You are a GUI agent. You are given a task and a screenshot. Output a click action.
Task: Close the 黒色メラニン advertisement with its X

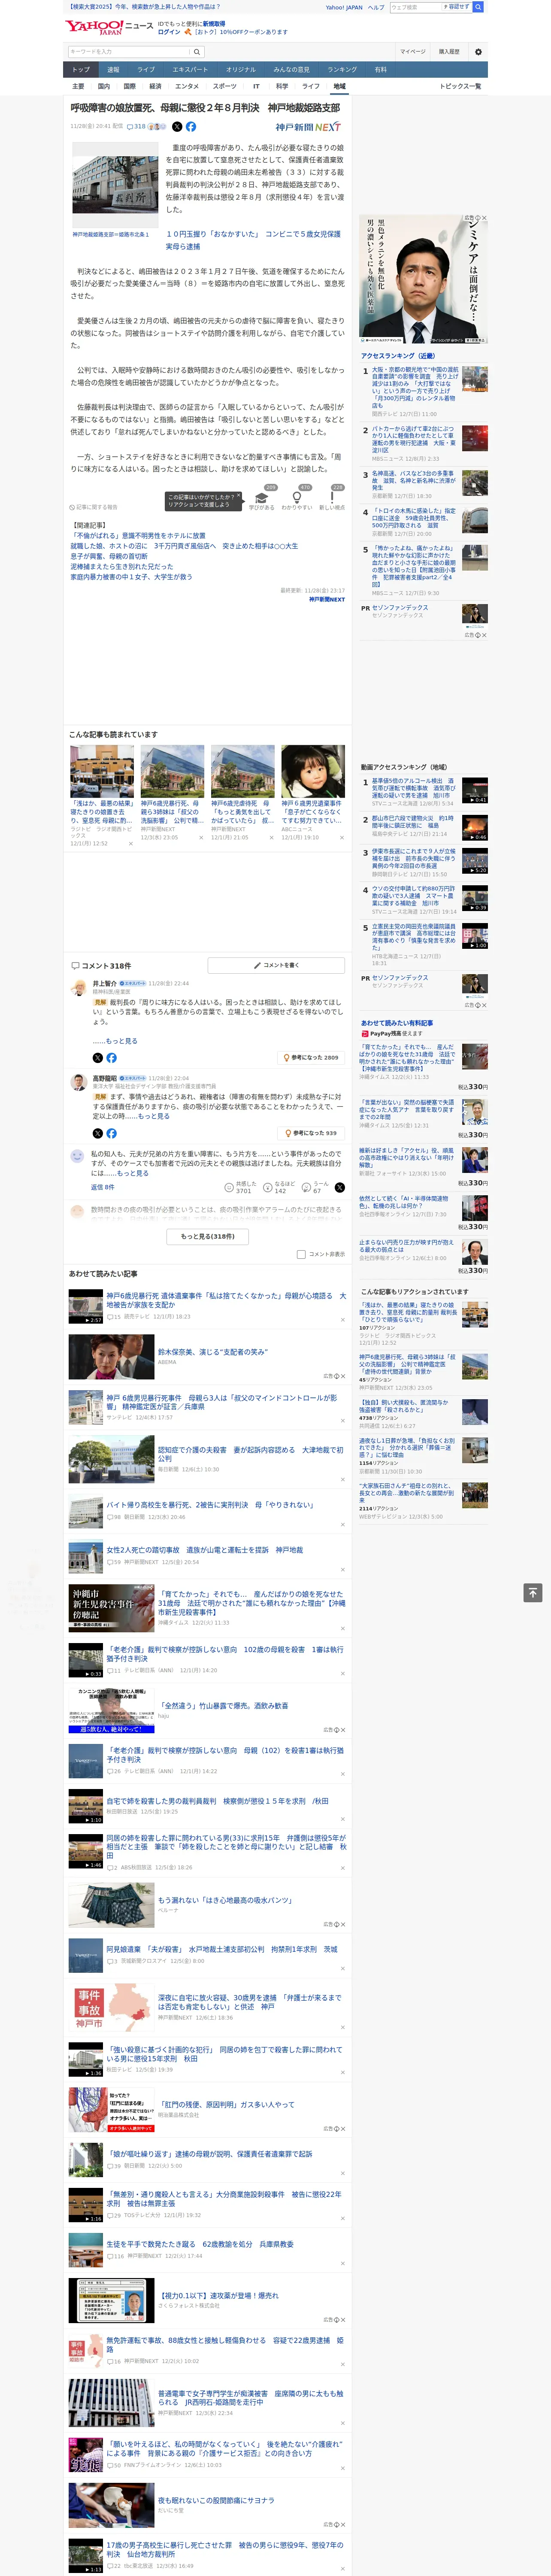pos(484,218)
